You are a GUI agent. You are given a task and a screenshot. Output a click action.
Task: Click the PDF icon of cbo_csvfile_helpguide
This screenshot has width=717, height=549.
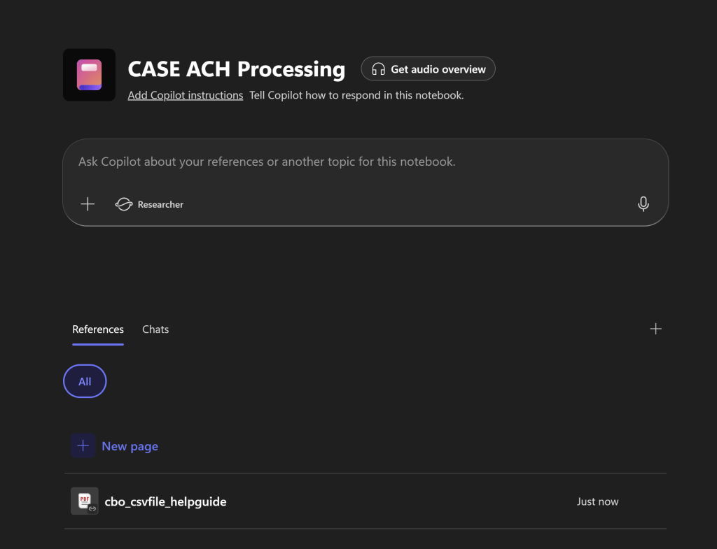[85, 501]
